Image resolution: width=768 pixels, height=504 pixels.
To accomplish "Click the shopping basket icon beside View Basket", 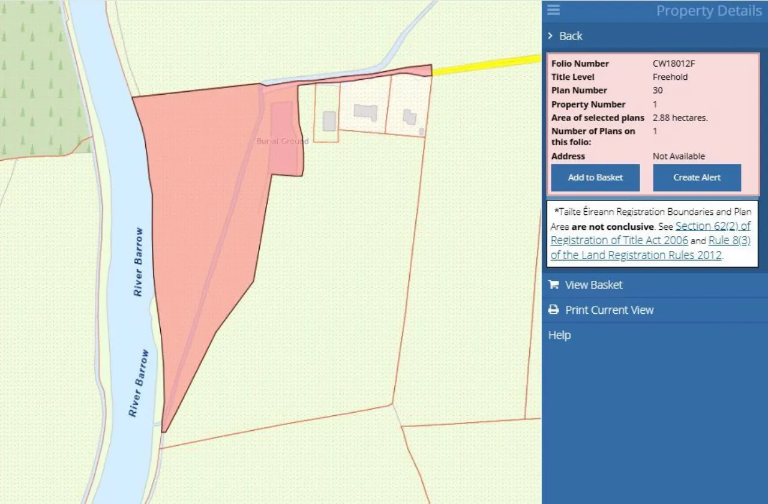I will [553, 284].
